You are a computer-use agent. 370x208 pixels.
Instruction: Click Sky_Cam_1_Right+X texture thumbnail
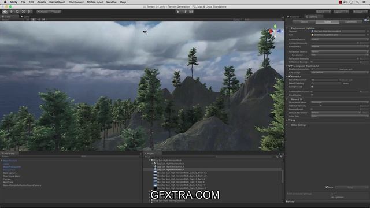pos(155,176)
